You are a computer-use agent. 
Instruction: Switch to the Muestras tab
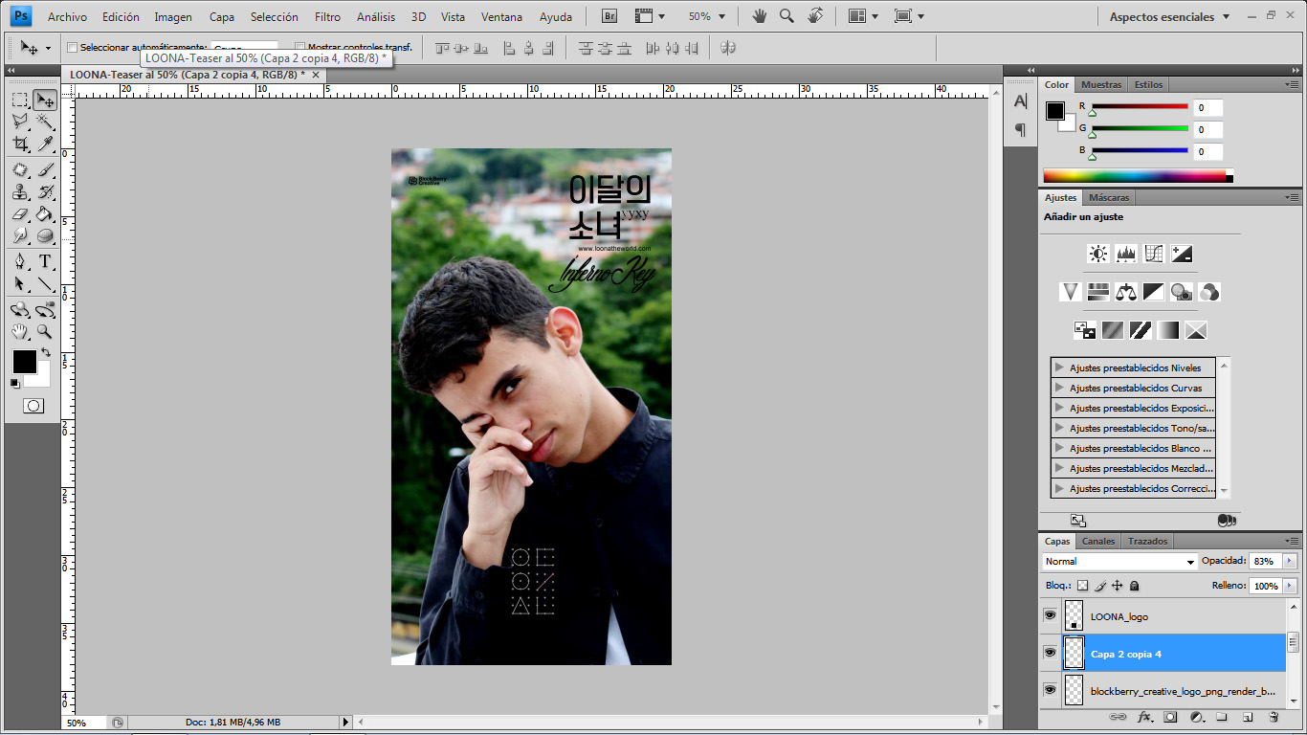point(1101,84)
